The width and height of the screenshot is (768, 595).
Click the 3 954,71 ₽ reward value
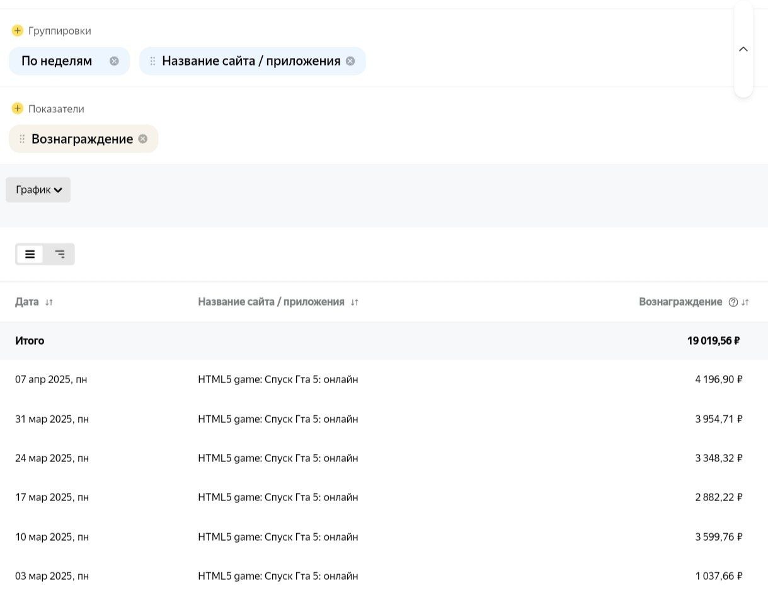click(718, 419)
